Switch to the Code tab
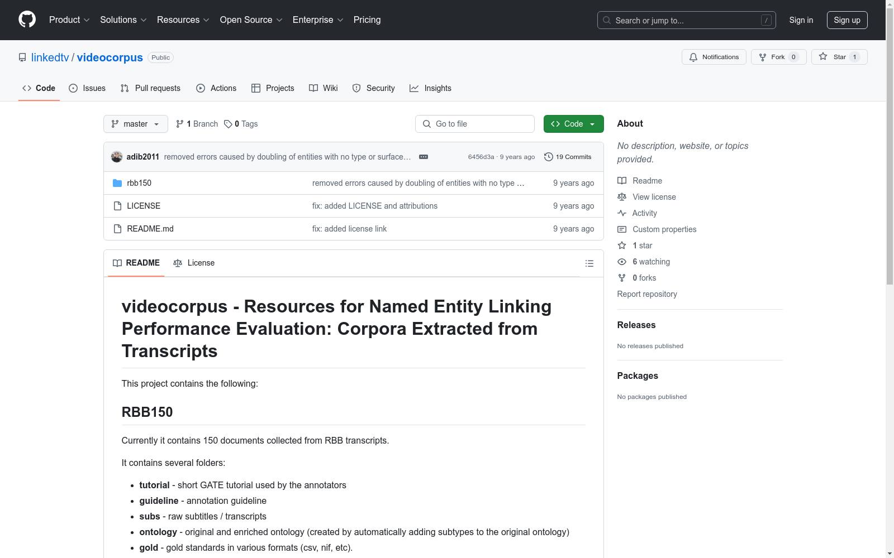Viewport: 894px width, 558px height. (39, 88)
